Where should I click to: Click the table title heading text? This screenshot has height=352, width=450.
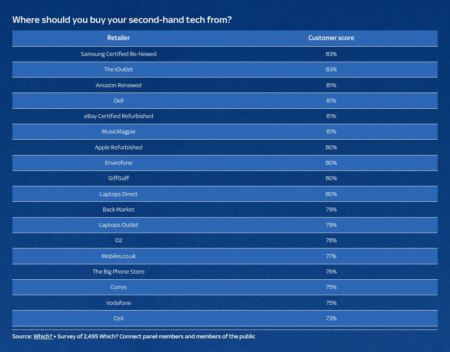tap(122, 20)
